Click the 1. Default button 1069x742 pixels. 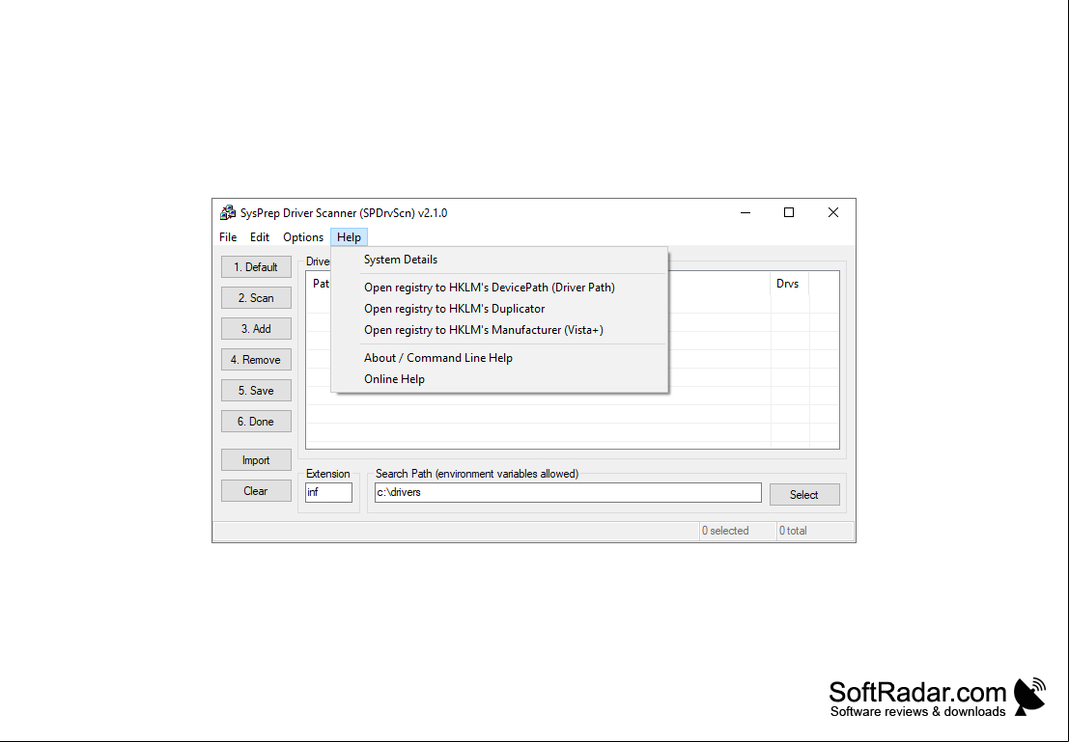[x=256, y=267]
